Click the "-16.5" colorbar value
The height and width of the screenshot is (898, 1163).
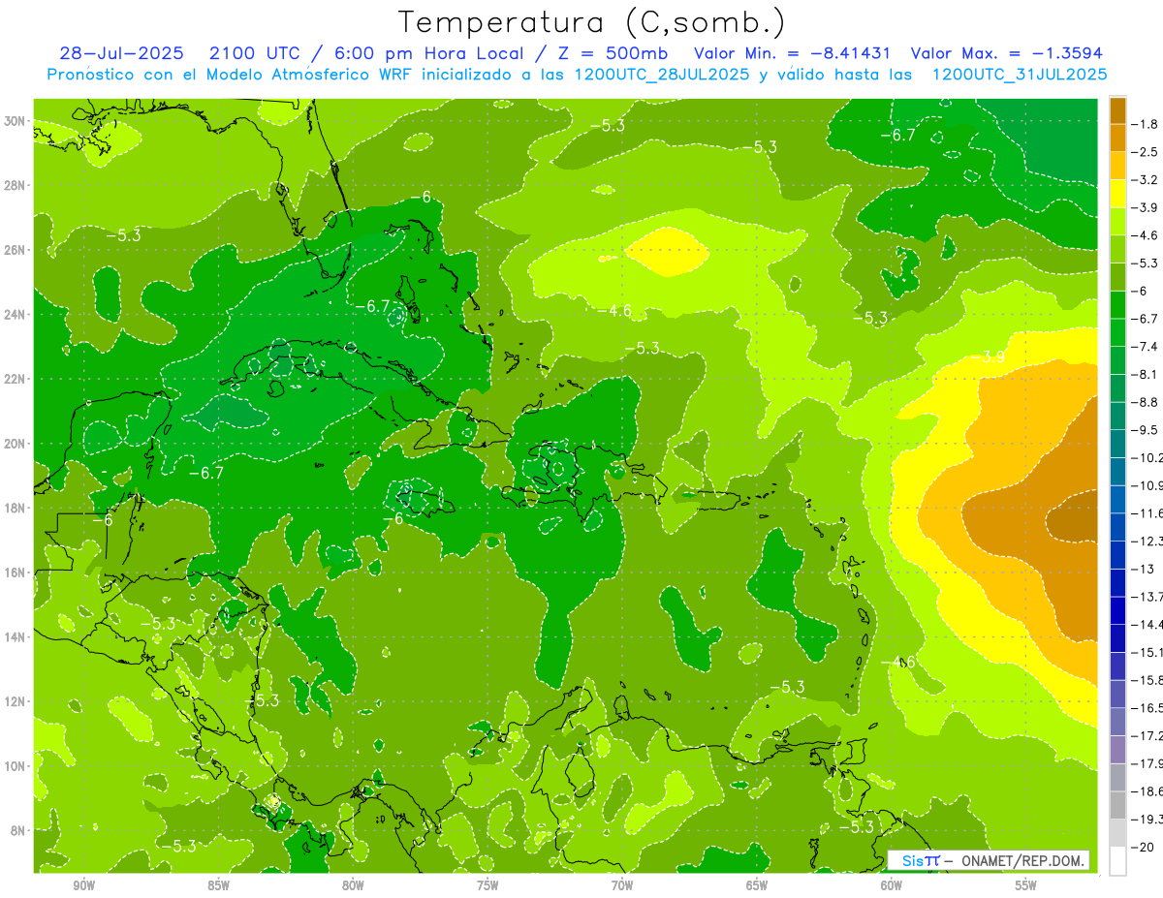tap(1147, 708)
